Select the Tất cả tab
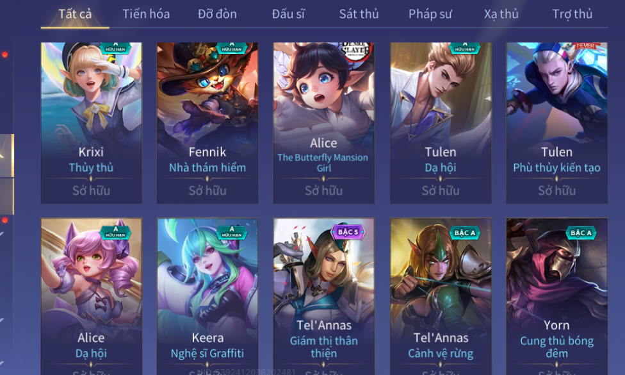The image size is (625, 375). pos(75,14)
